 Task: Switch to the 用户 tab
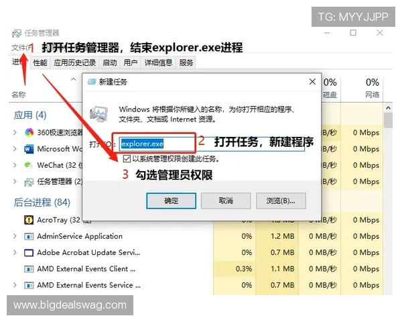pos(131,62)
